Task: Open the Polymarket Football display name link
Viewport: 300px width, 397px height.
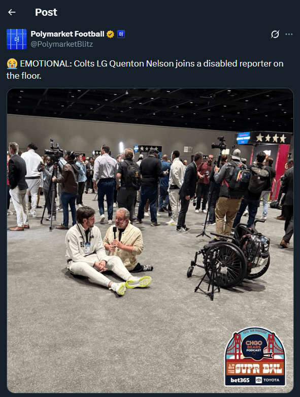Action: coord(68,34)
